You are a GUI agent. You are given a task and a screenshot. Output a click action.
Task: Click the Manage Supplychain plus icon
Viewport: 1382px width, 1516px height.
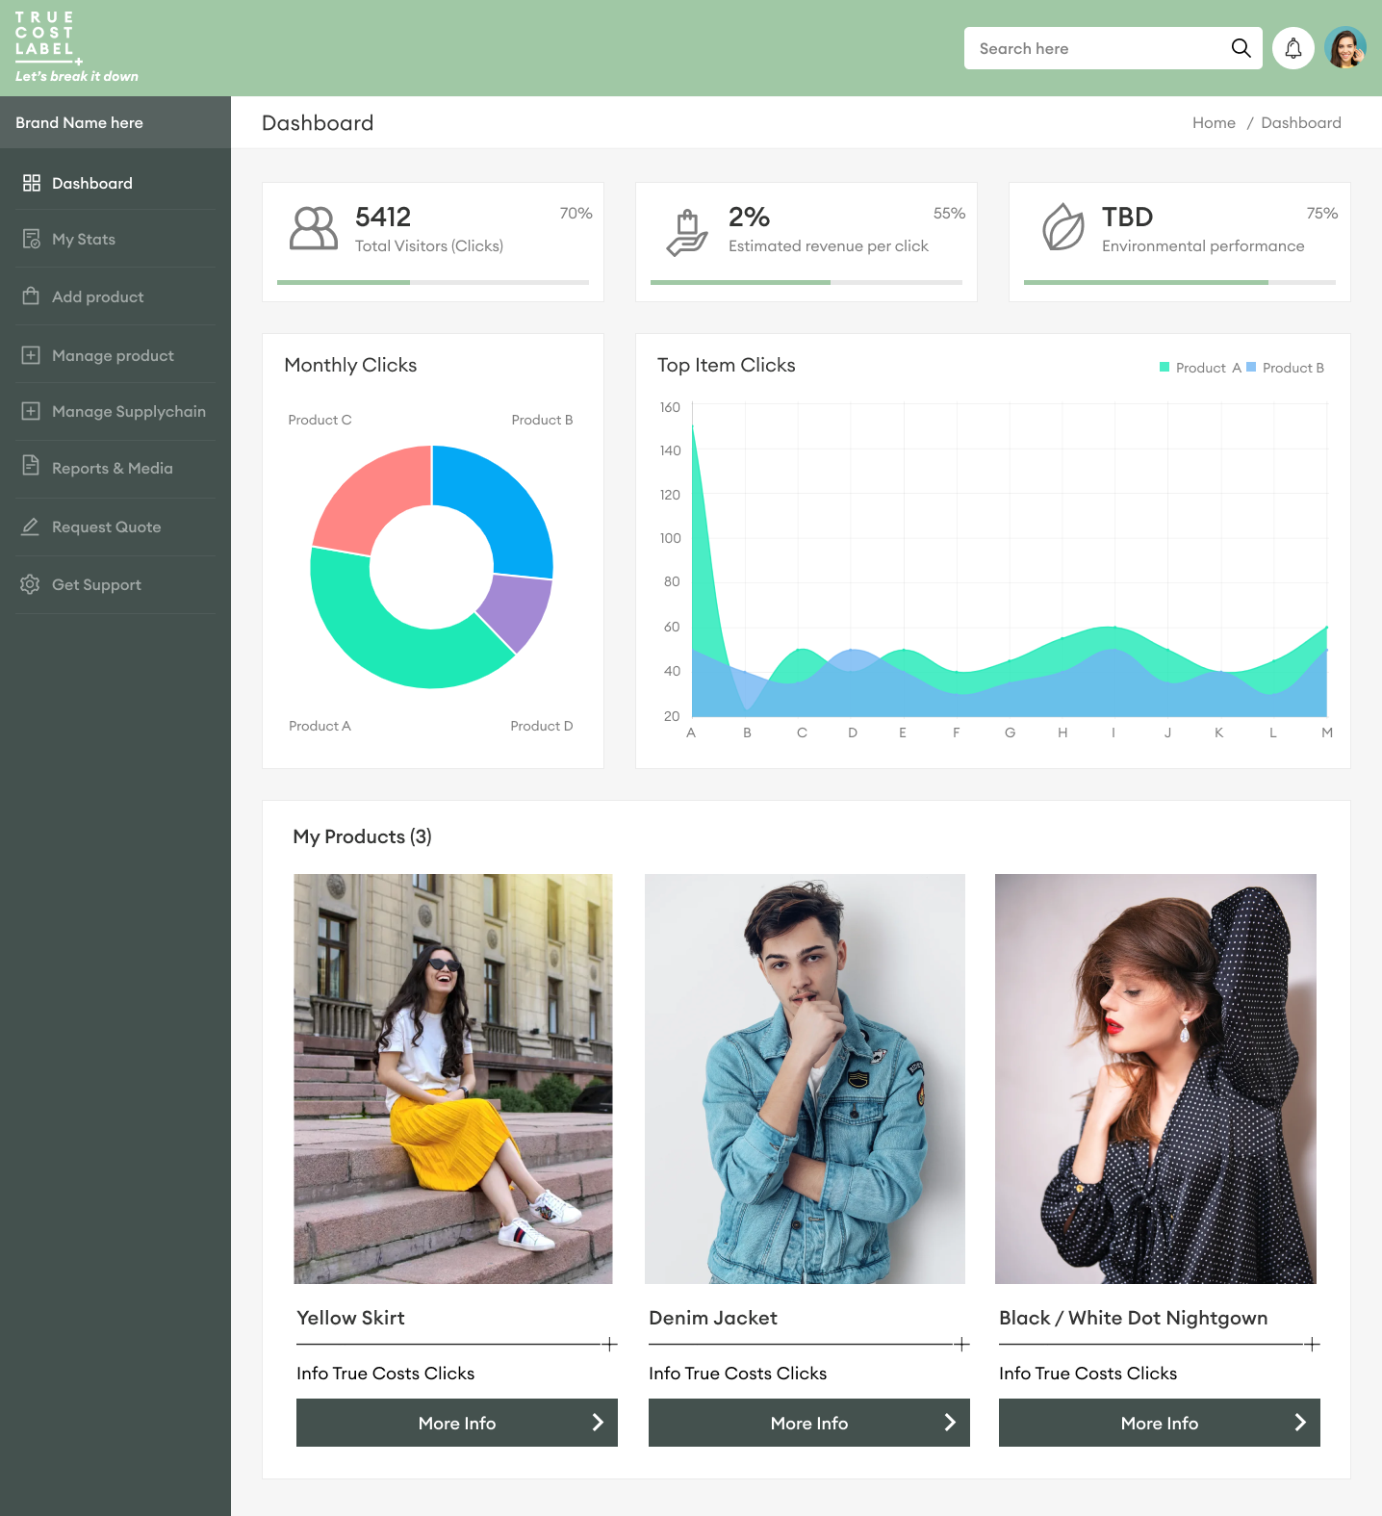tap(31, 411)
